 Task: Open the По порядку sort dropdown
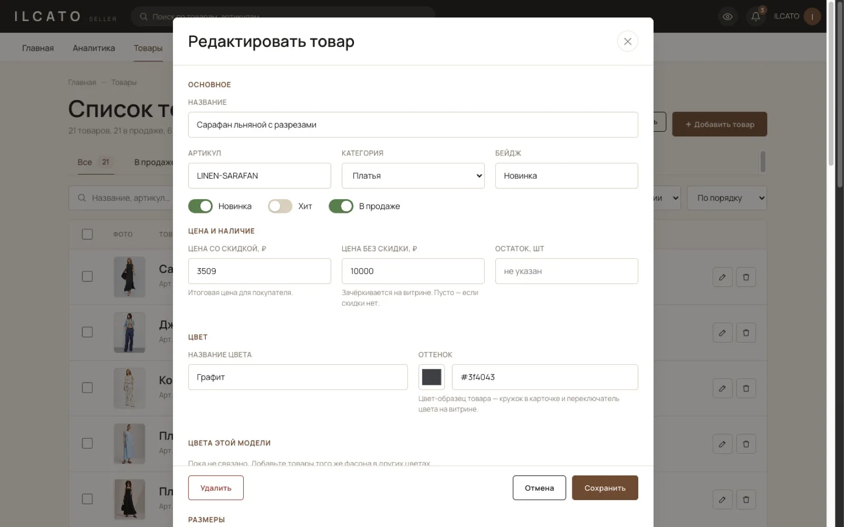point(726,198)
